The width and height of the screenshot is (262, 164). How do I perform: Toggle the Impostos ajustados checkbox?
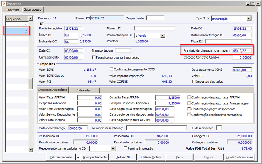(x=194, y=82)
